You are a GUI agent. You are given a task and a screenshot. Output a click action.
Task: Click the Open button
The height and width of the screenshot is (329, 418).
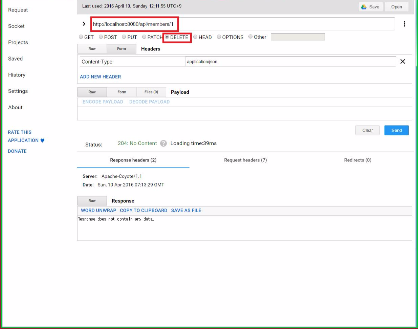[397, 7]
